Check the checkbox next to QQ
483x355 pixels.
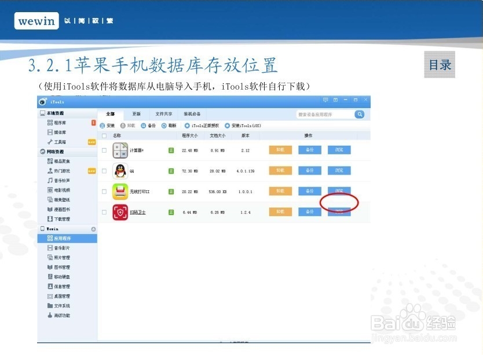pyautogui.click(x=103, y=171)
